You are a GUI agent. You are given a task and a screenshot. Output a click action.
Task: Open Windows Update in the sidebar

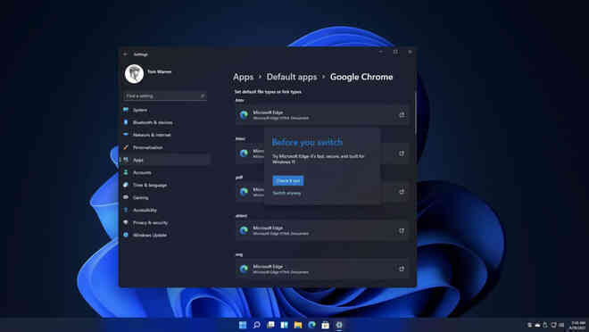tap(164, 235)
